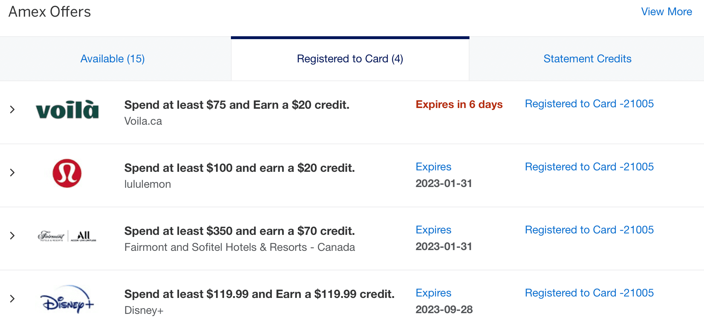Viewport: 704px width, 332px height.
Task: Expand the Disney+ offer row
Action: 12,299
